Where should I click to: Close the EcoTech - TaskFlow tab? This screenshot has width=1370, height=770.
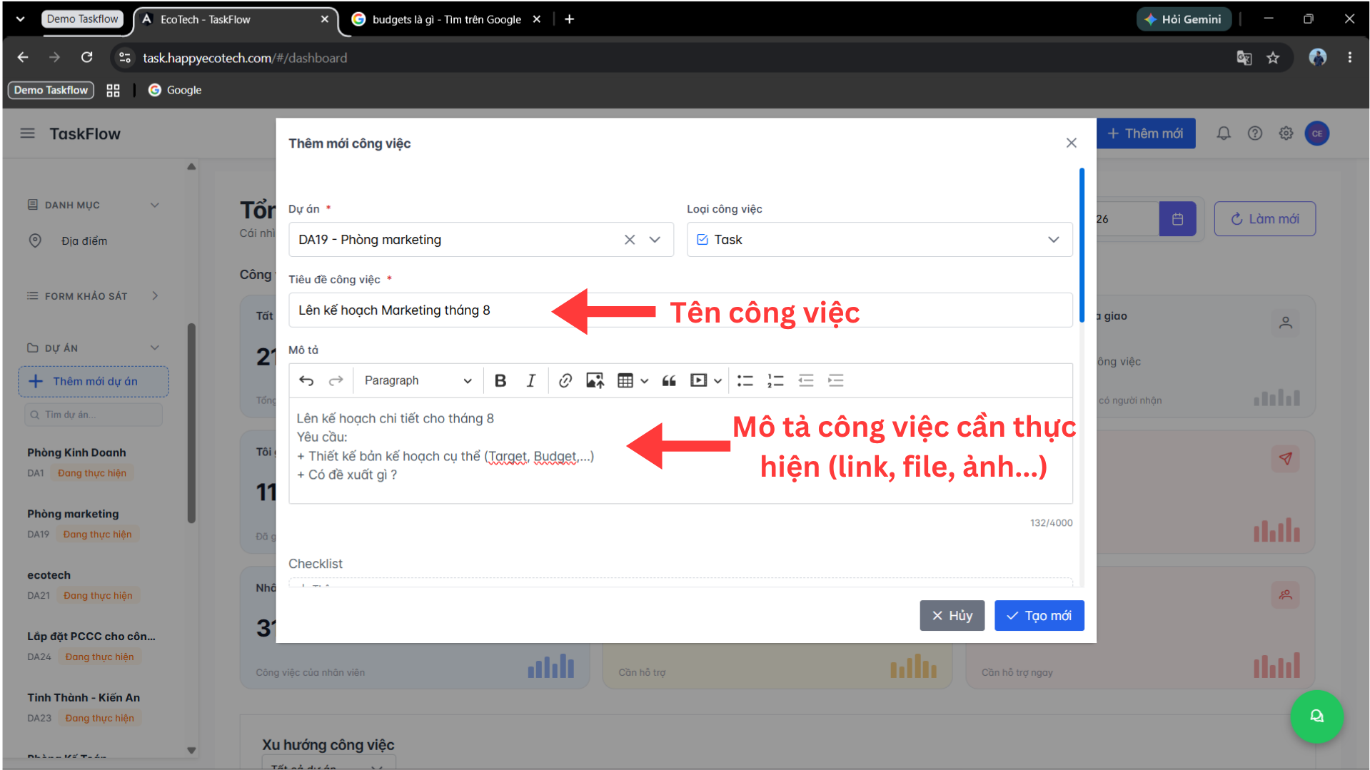(x=325, y=19)
